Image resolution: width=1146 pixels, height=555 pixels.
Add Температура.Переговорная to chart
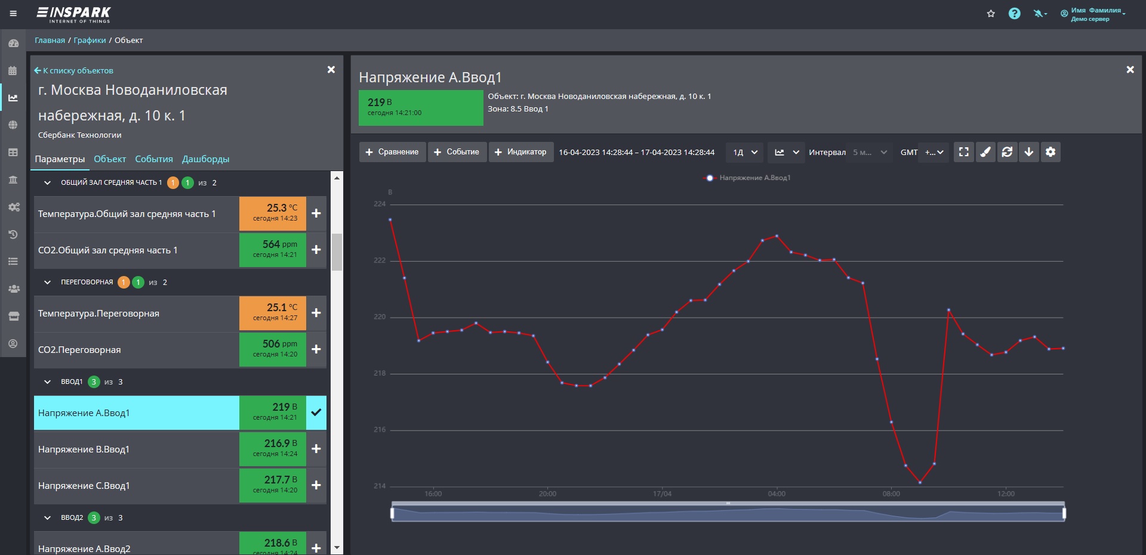(316, 313)
